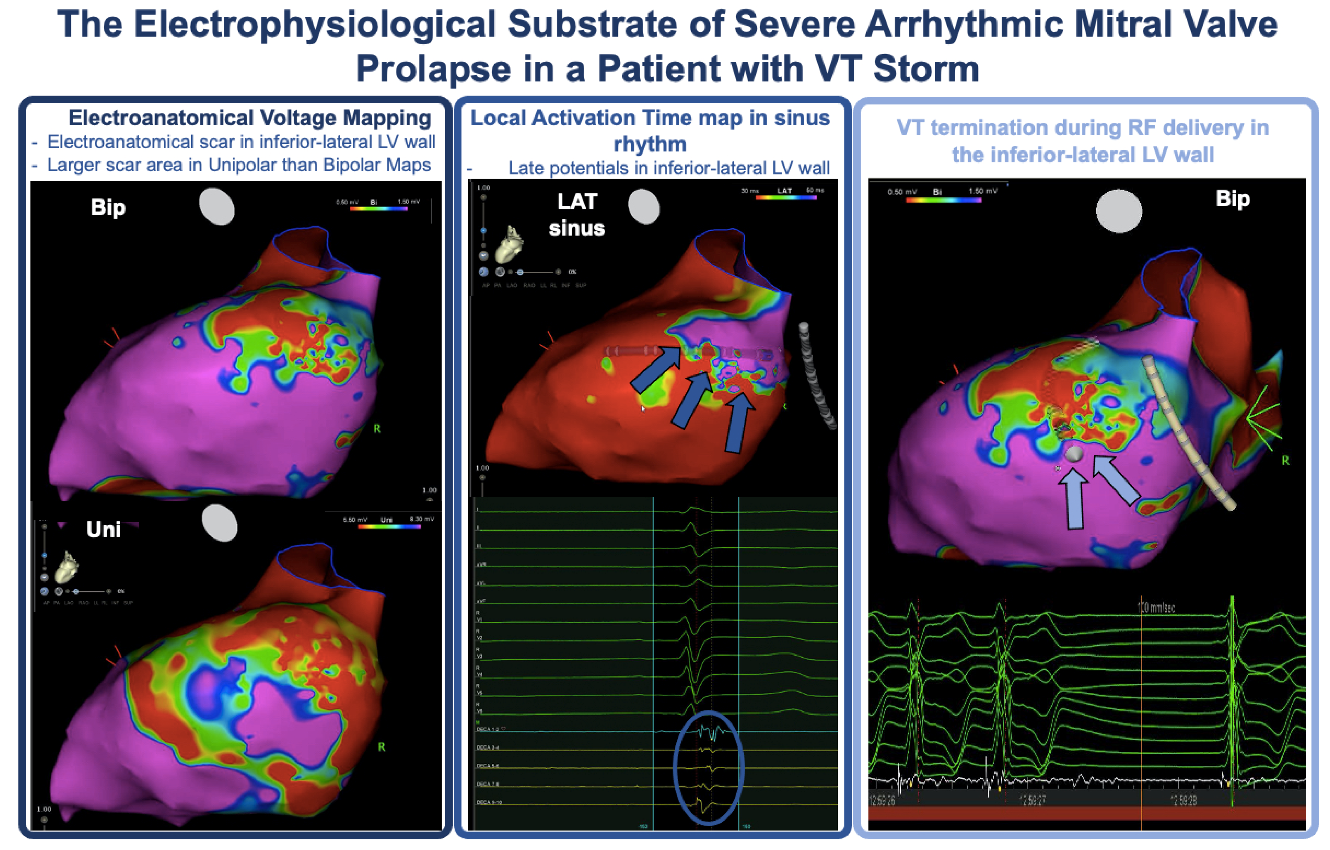1330x850 pixels.
Task: Click the vertical zoom slider handle in LAT panel
Action: pyautogui.click(x=483, y=231)
